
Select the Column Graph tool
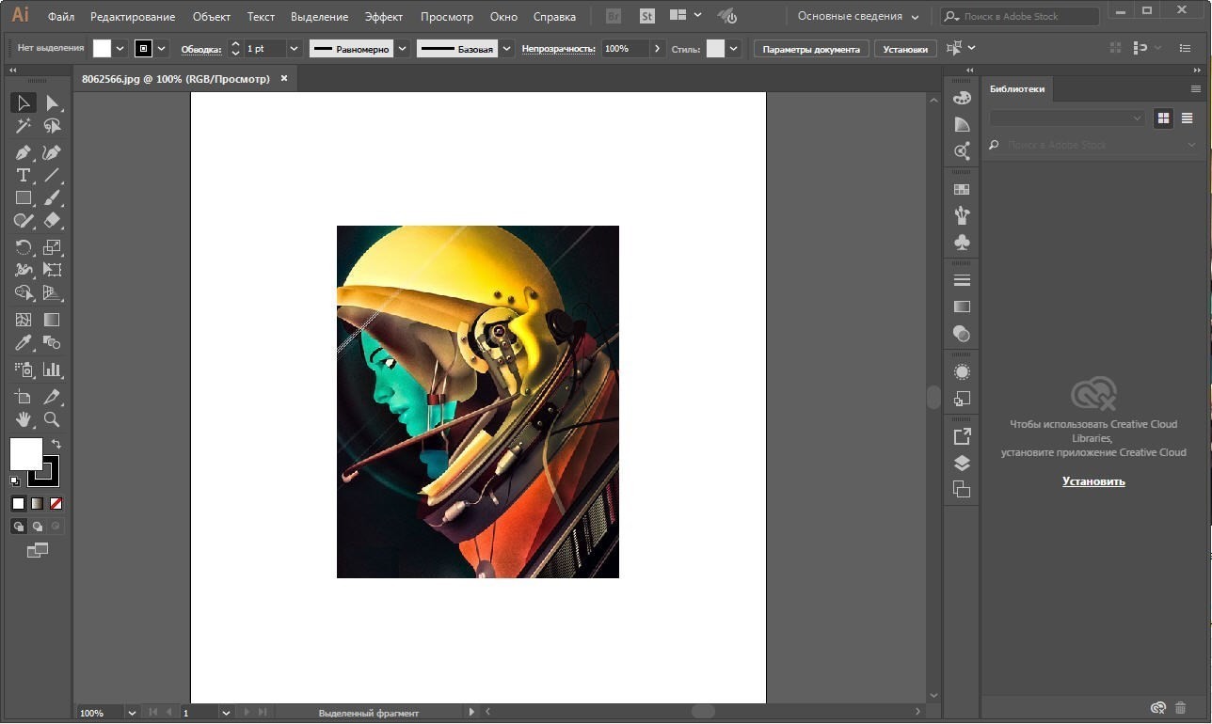click(x=52, y=370)
